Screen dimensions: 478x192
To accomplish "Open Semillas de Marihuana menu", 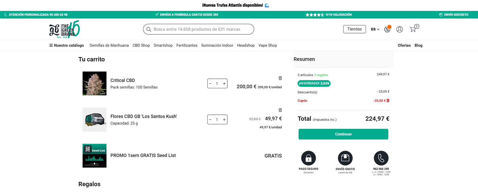I will coord(109,45).
